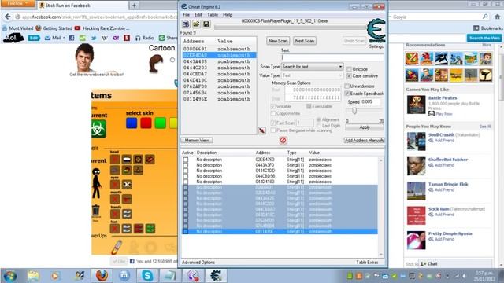Click the Memory View button
This screenshot has width=504, height=283.
[x=197, y=140]
